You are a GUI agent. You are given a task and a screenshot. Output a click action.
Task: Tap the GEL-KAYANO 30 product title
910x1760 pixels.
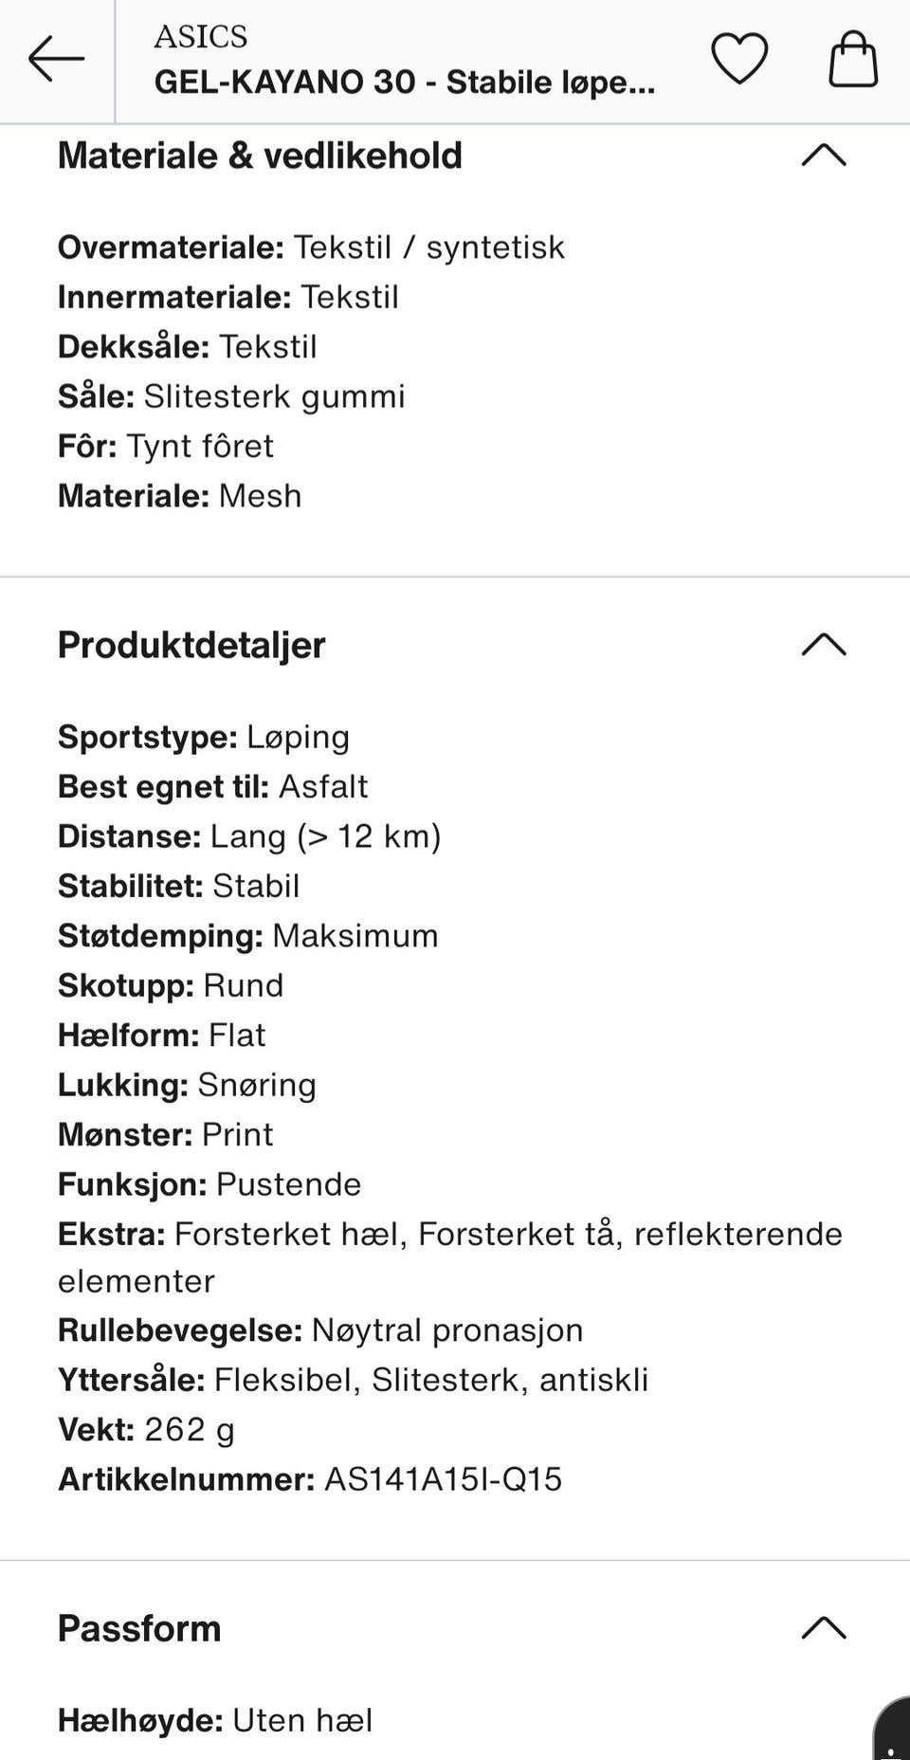point(405,82)
